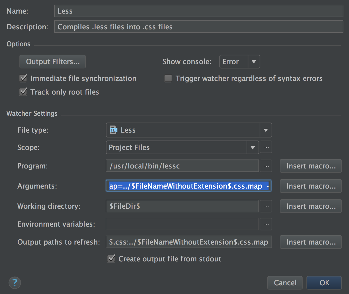Open the Show console dropdown
349x294 pixels.
point(254,62)
